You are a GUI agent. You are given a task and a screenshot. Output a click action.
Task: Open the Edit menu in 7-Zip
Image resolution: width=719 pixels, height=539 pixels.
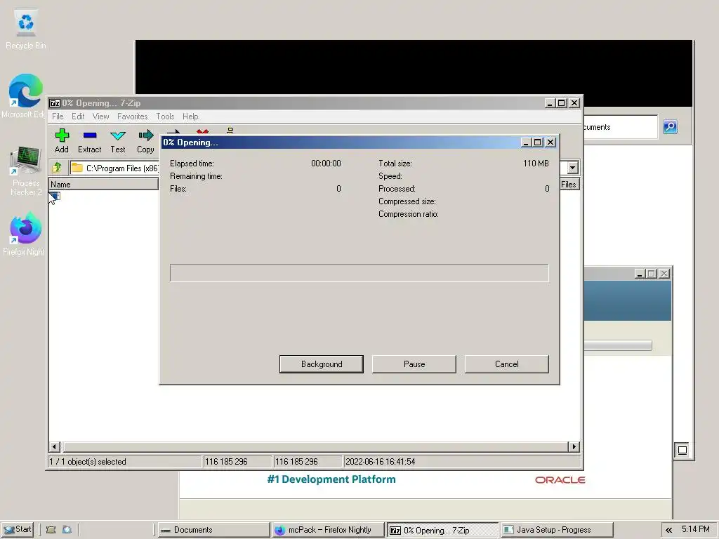(x=78, y=117)
